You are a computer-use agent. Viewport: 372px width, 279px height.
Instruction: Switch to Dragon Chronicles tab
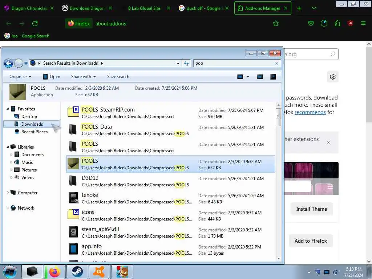point(29,8)
